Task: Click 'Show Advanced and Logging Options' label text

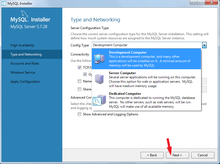Action: tap(111, 114)
